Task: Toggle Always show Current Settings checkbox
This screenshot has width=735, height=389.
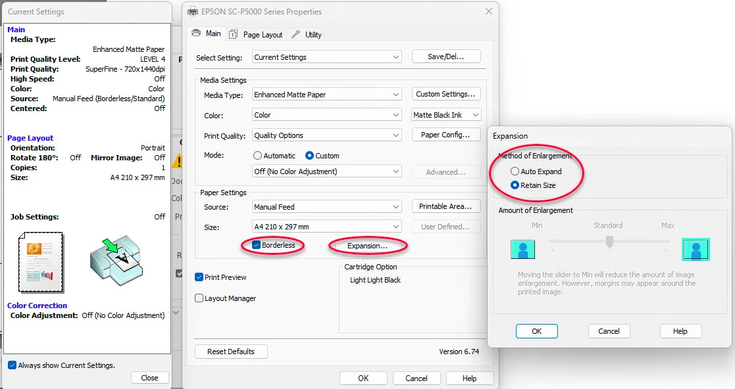Action: tap(13, 365)
